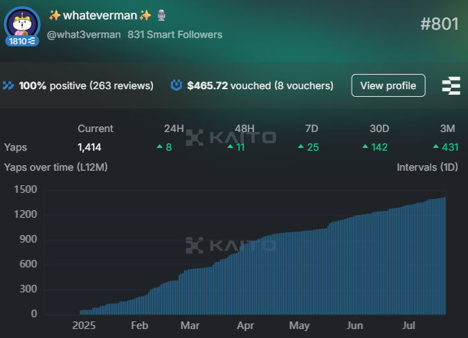The image size is (468, 338).
Task: Click the Jul x-axis label
Action: point(408,326)
